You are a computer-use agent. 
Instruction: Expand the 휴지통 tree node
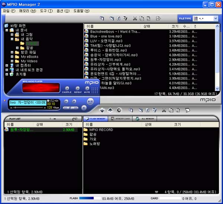(7, 74)
